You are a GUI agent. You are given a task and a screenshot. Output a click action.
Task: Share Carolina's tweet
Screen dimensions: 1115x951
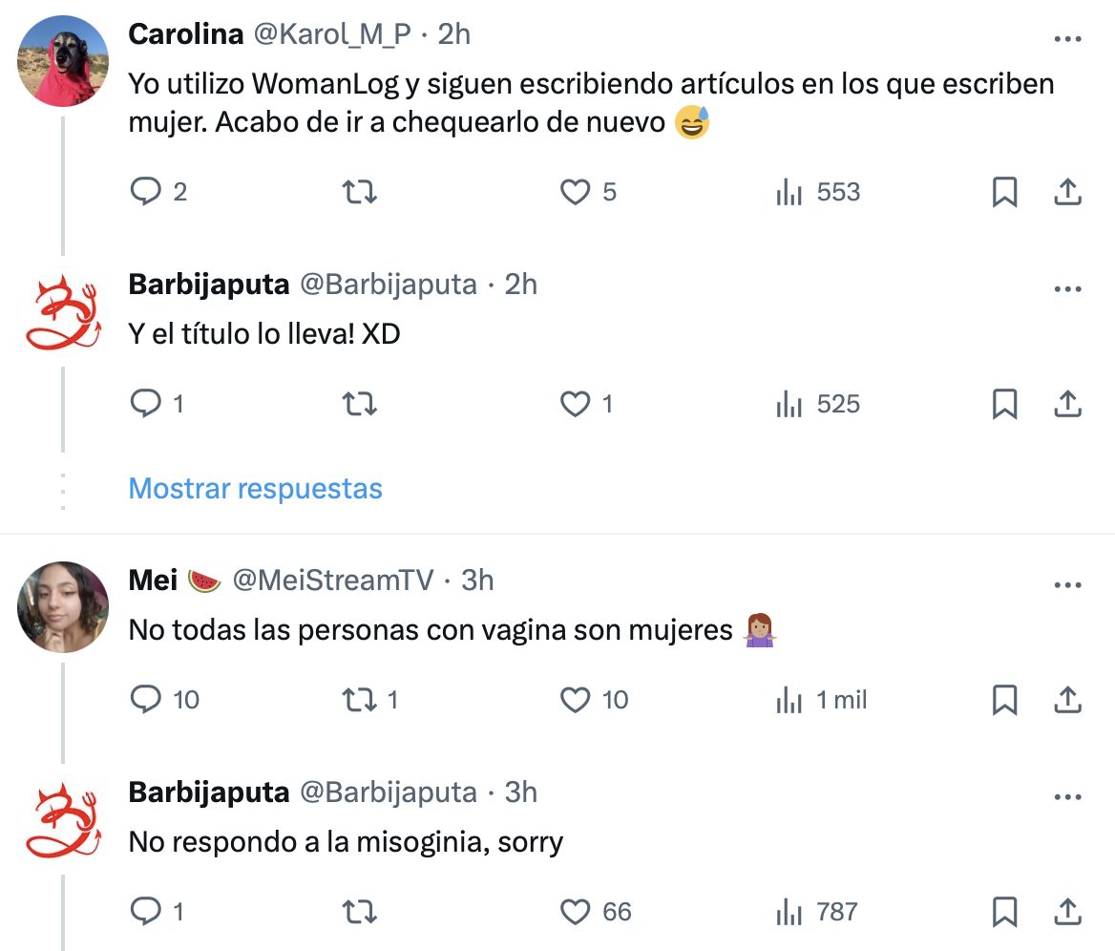[1066, 193]
